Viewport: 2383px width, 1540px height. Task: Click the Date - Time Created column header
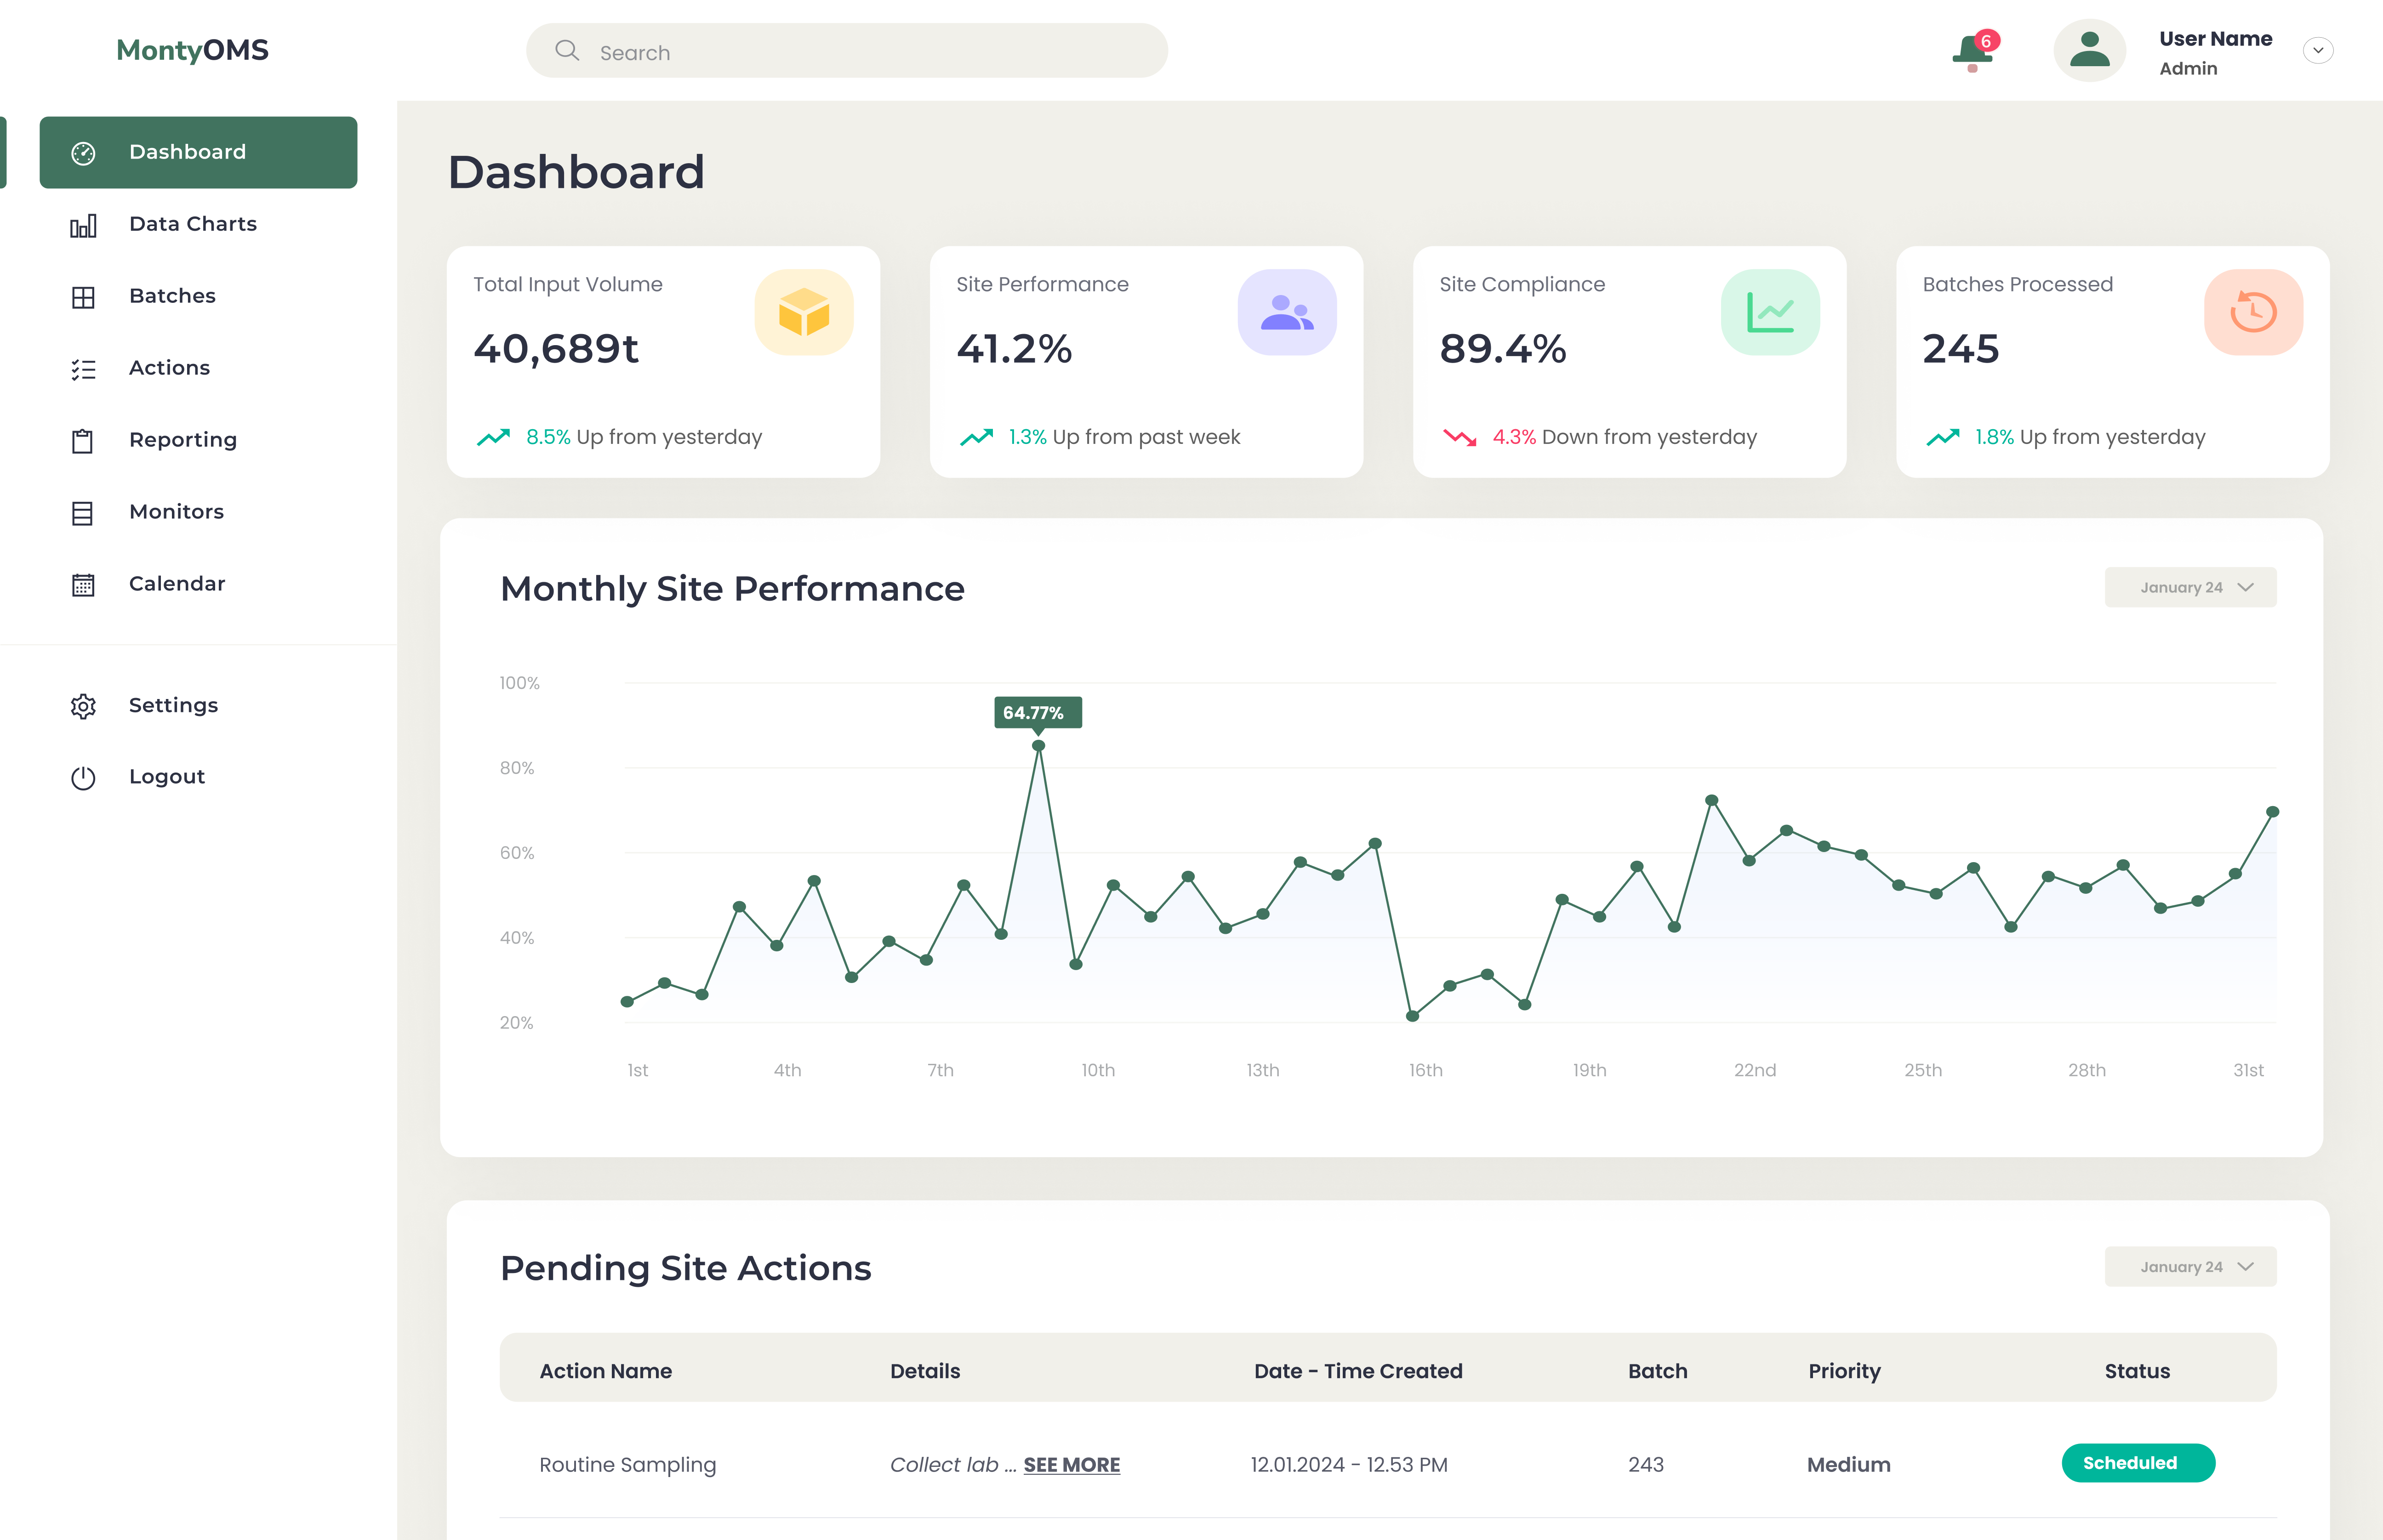pos(1358,1371)
